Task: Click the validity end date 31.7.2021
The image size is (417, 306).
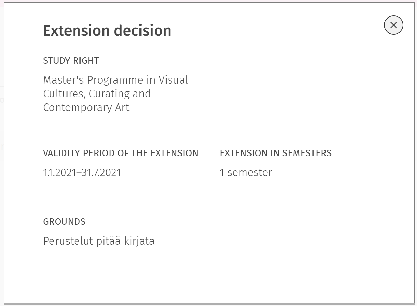Action: tap(101, 172)
